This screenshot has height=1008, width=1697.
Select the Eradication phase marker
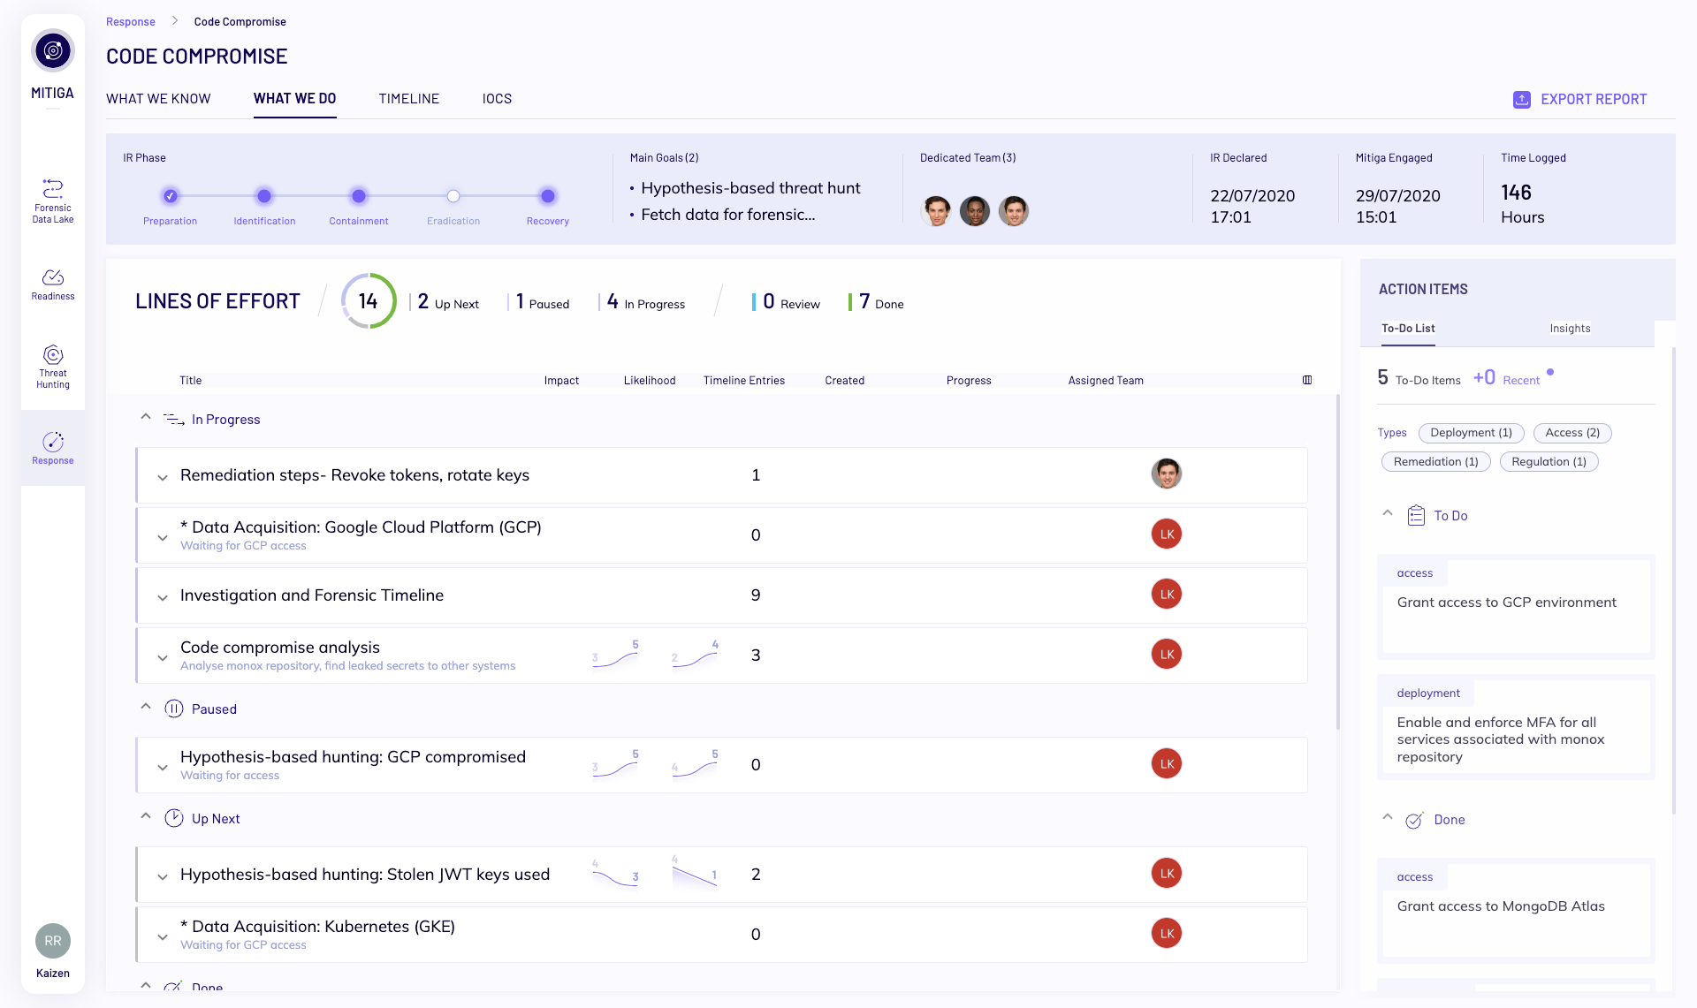tap(453, 195)
